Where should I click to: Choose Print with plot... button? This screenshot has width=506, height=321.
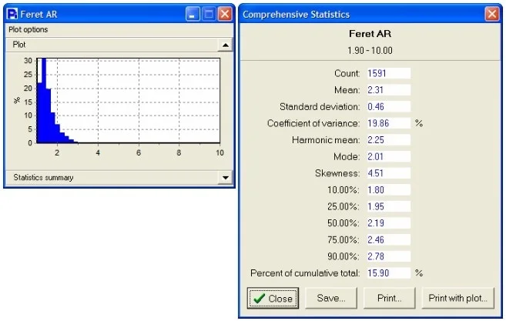(458, 298)
